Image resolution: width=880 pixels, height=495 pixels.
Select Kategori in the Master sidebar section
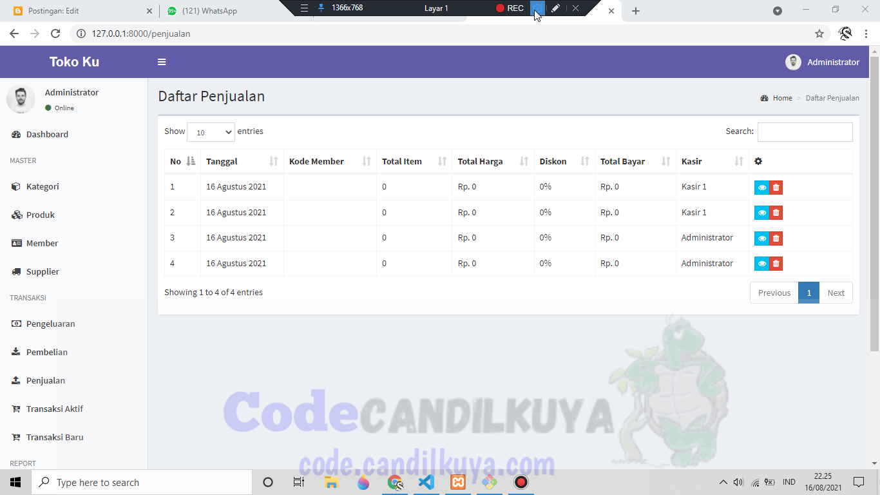click(44, 186)
